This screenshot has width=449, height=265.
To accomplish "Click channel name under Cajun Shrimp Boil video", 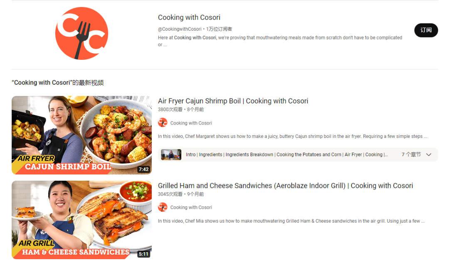I will (x=191, y=123).
